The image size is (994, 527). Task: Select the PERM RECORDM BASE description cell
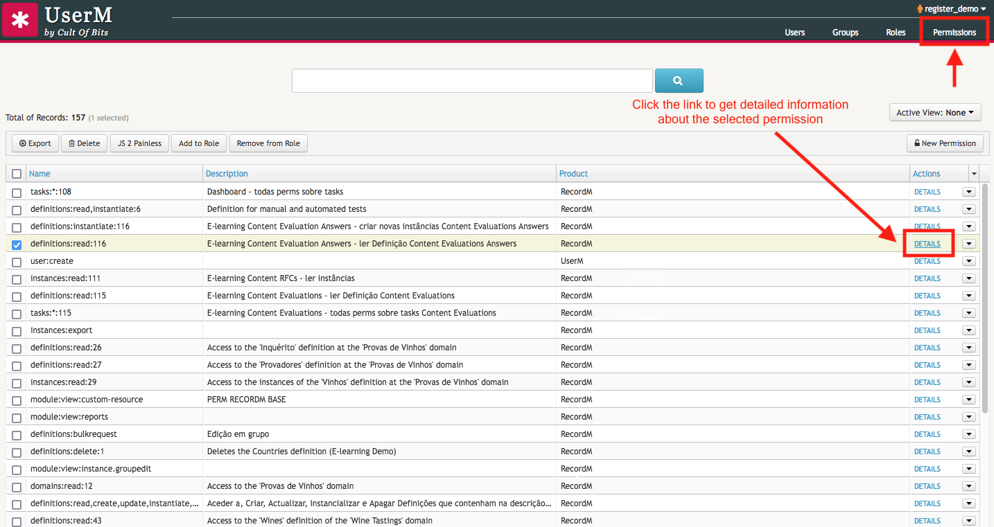pos(380,400)
